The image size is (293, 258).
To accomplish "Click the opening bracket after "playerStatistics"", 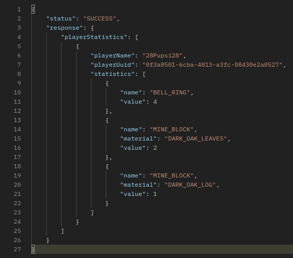I will pos(137,37).
